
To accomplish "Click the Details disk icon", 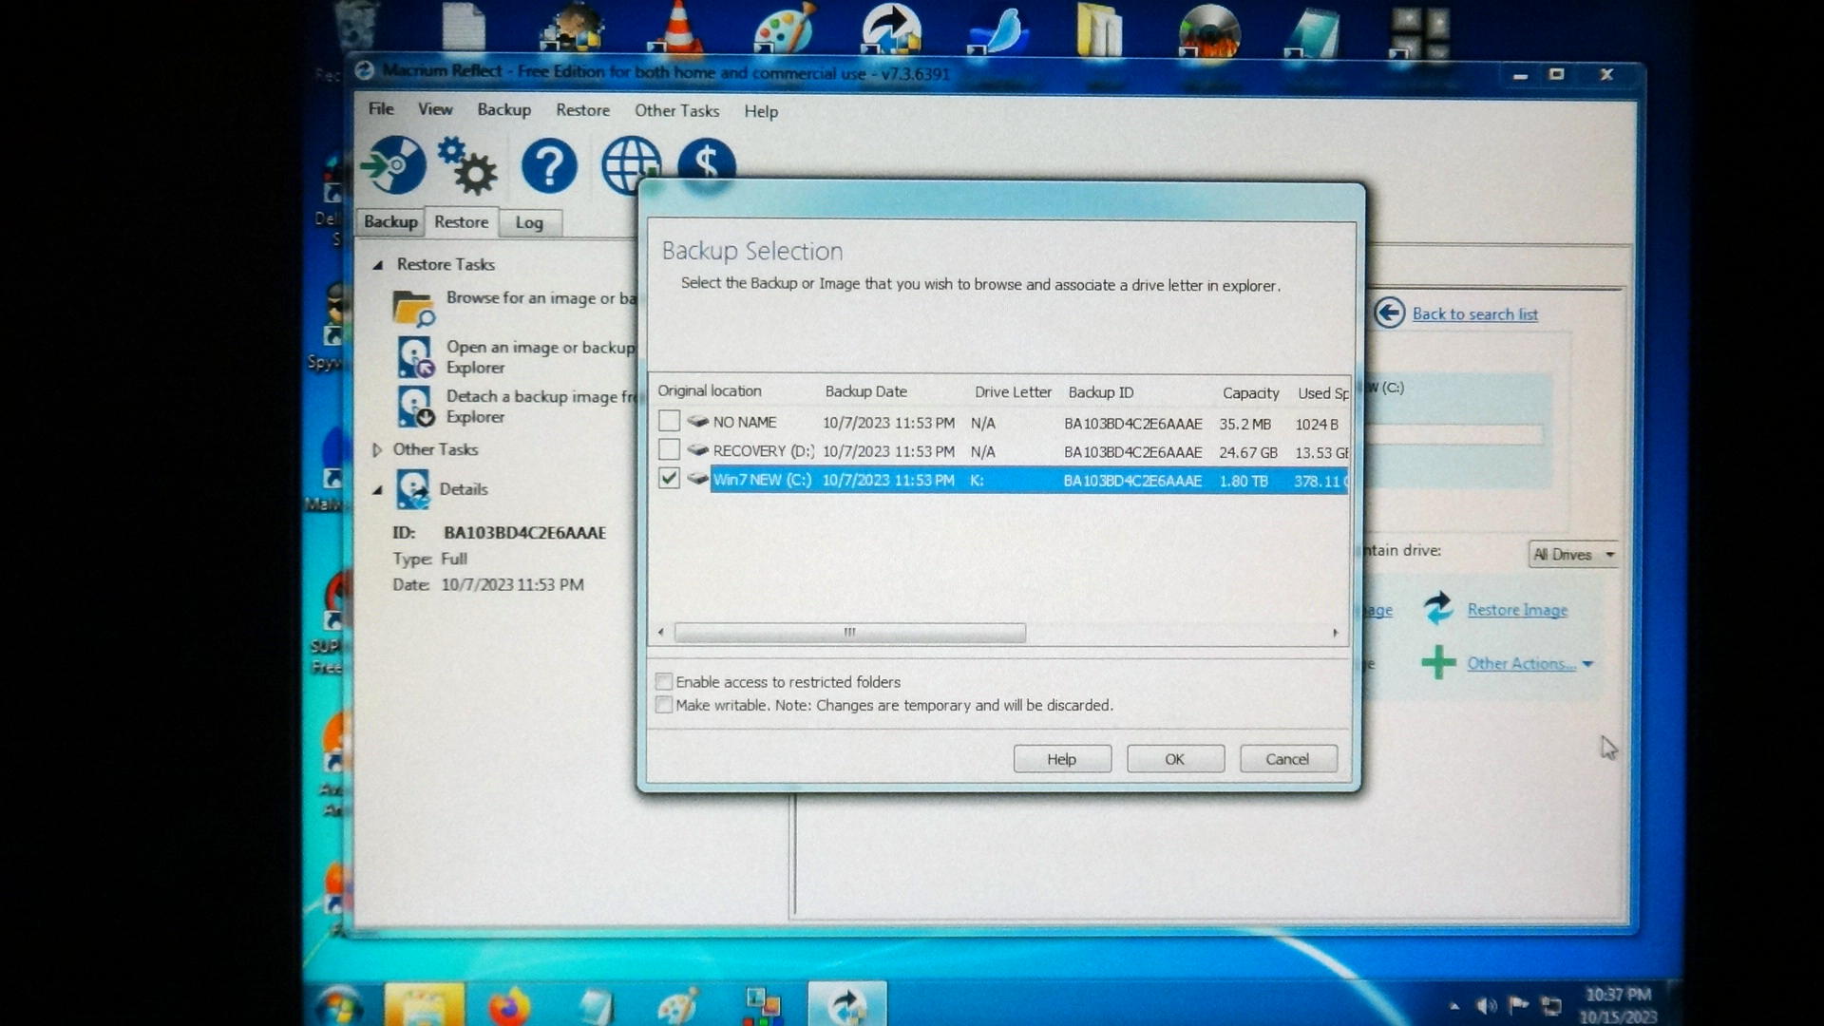I will 413,489.
